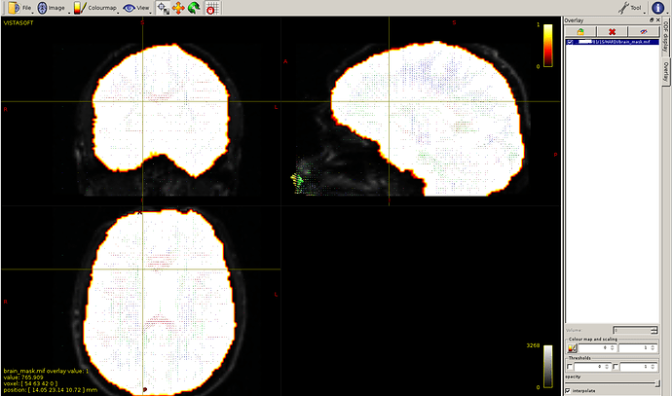The height and width of the screenshot is (396, 672).
Task: Click the blue info help icon
Action: click(657, 8)
